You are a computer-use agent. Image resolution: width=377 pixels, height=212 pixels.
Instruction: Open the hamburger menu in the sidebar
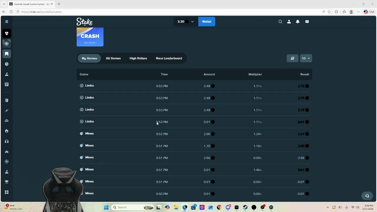pos(6,21)
